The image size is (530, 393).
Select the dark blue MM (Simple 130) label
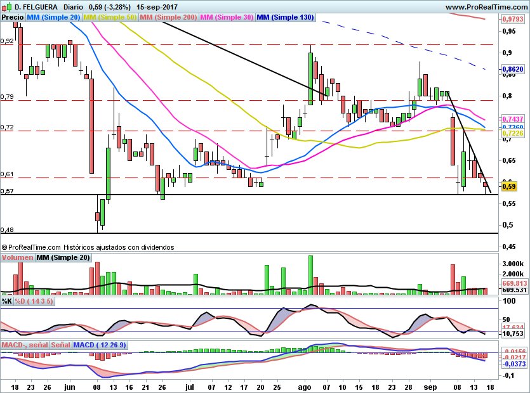click(x=285, y=18)
